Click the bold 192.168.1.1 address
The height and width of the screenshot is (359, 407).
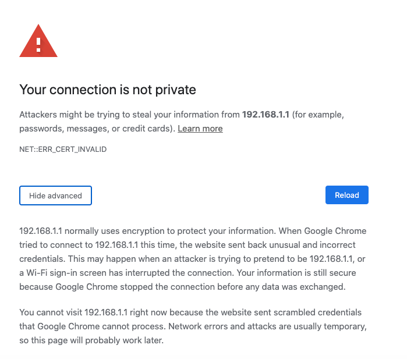click(x=266, y=115)
